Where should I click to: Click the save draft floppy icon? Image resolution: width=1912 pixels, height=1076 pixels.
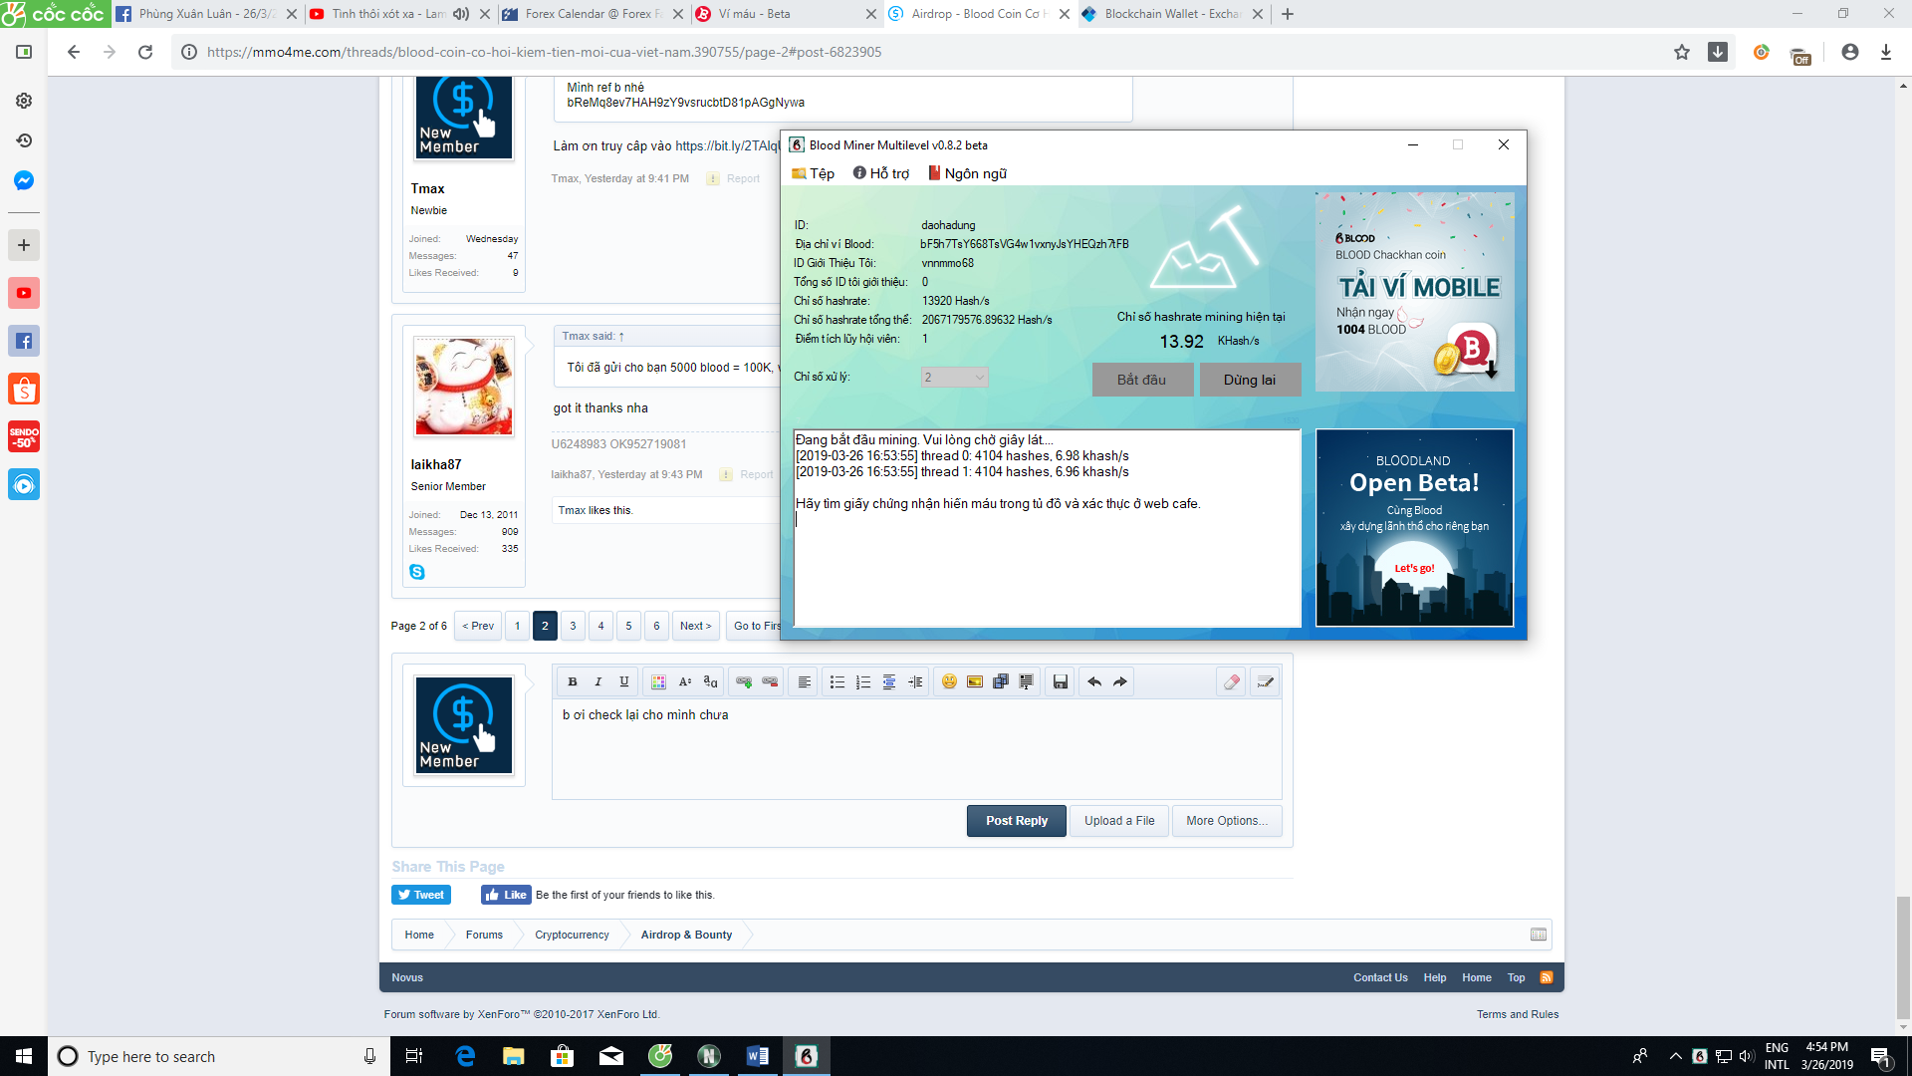pos(1061,682)
